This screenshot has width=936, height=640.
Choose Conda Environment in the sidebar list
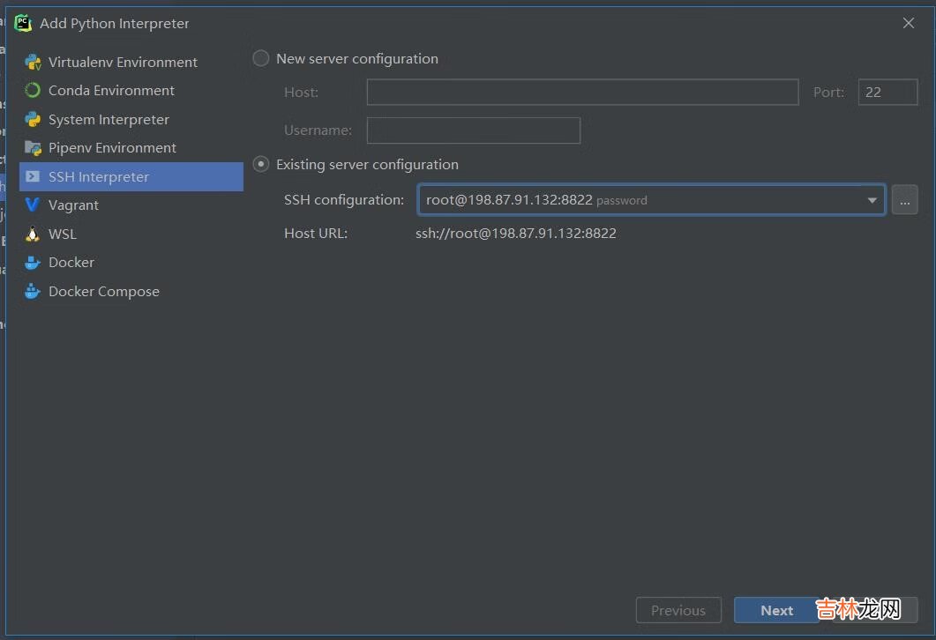pos(111,90)
